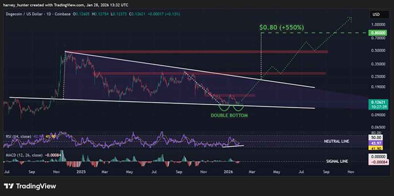Click the TradingView logo at bottom left
Screen dimensions: 394x196
click(x=30, y=186)
